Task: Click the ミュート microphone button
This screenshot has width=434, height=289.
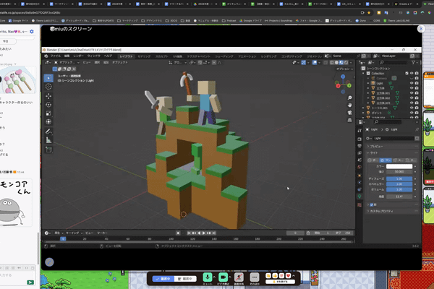Action: click(x=208, y=277)
